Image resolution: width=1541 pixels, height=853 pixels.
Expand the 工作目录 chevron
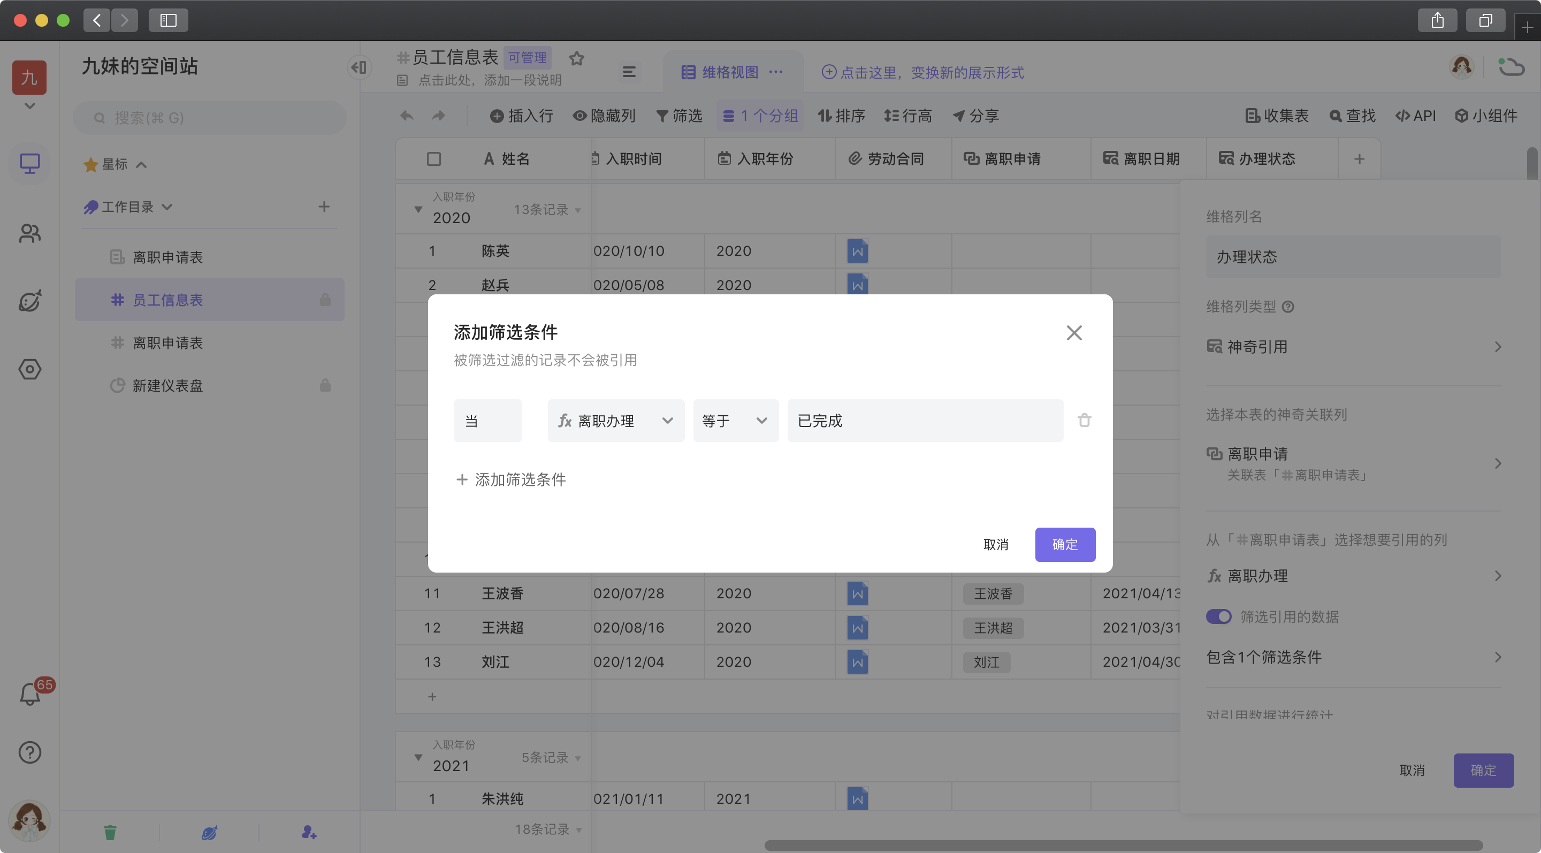[x=167, y=207]
